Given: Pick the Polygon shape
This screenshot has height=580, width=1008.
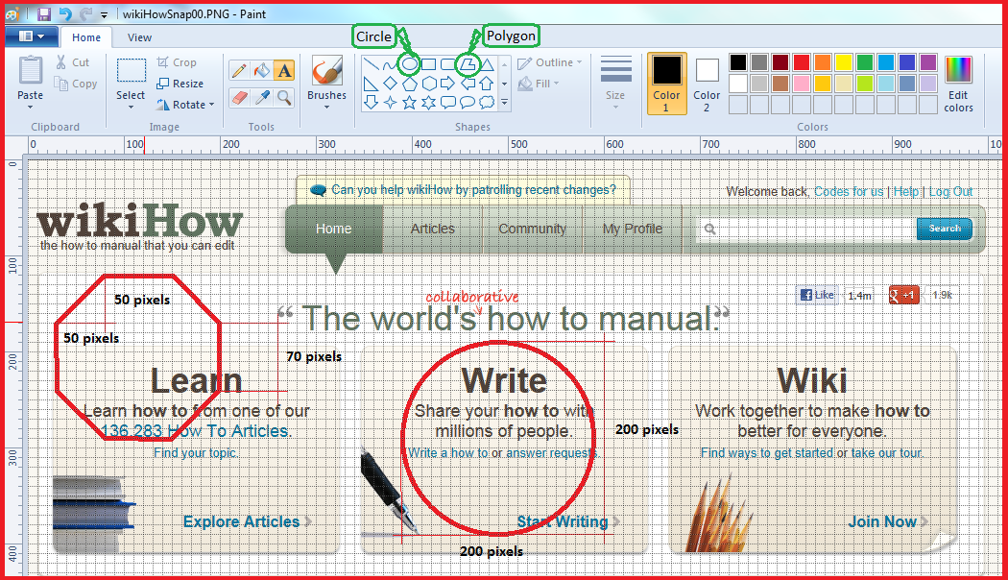Looking at the screenshot, I should tap(468, 64).
